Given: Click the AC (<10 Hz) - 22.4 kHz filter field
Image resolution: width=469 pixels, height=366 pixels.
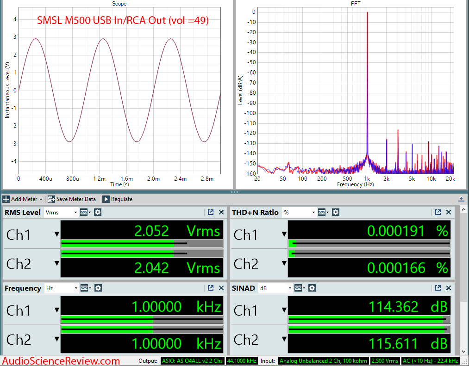Looking at the screenshot, I should tap(431, 360).
